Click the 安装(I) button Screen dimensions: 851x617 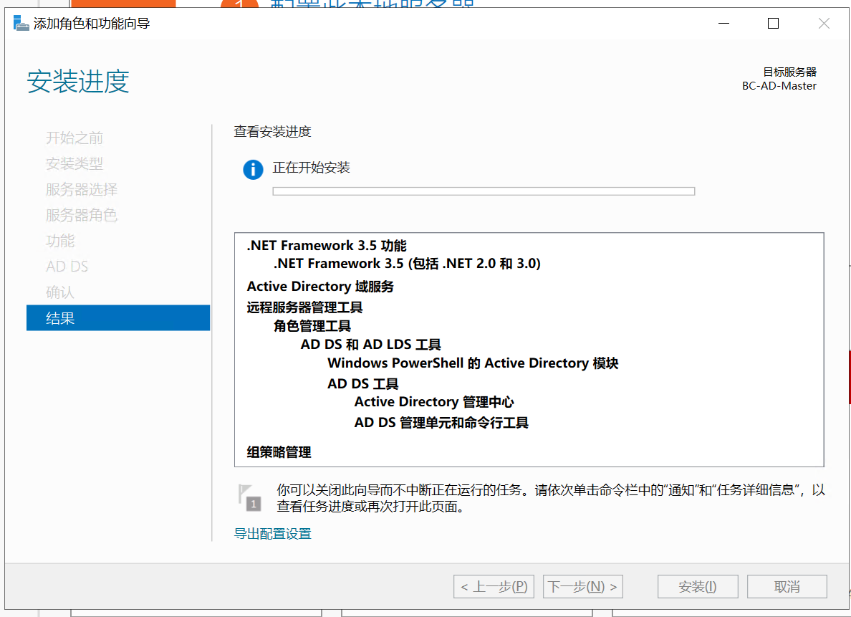tap(697, 587)
